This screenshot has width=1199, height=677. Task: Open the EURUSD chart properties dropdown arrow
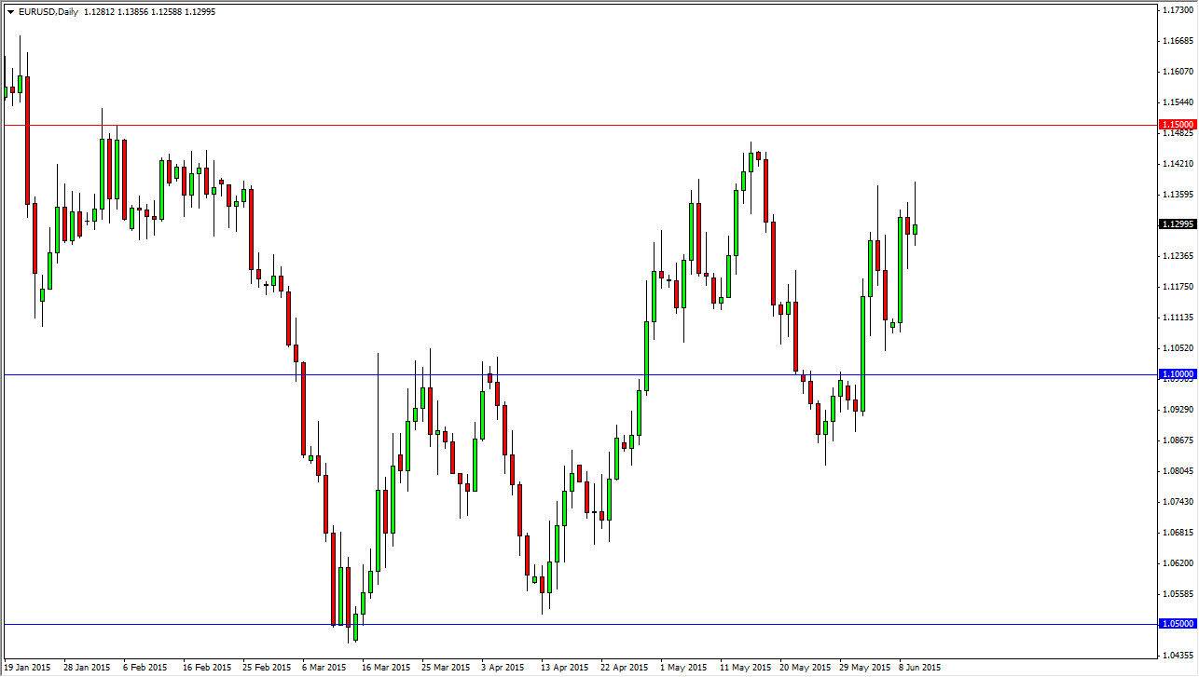pyautogui.click(x=8, y=12)
